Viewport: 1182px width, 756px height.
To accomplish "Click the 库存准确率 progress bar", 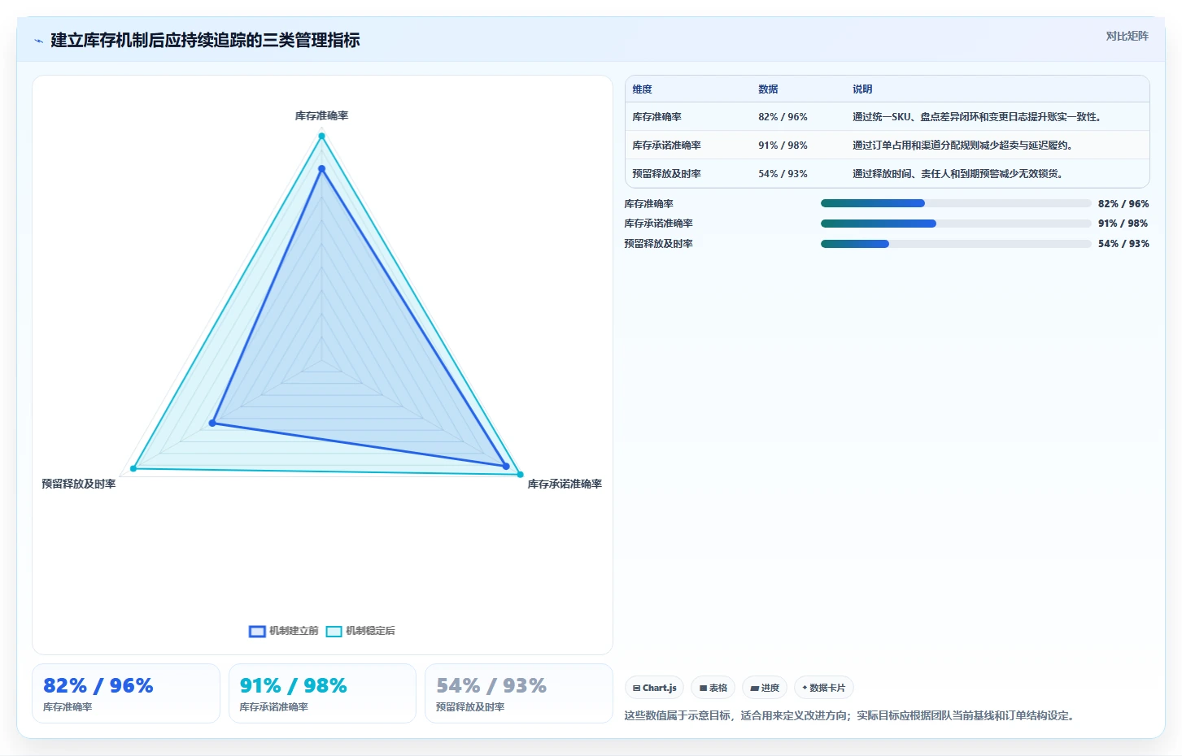I will point(956,203).
